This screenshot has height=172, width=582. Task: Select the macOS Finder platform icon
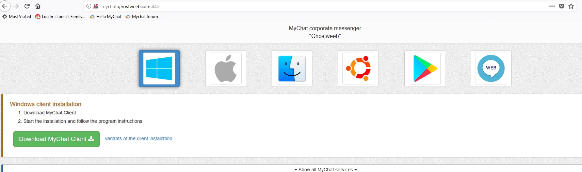coord(292,69)
